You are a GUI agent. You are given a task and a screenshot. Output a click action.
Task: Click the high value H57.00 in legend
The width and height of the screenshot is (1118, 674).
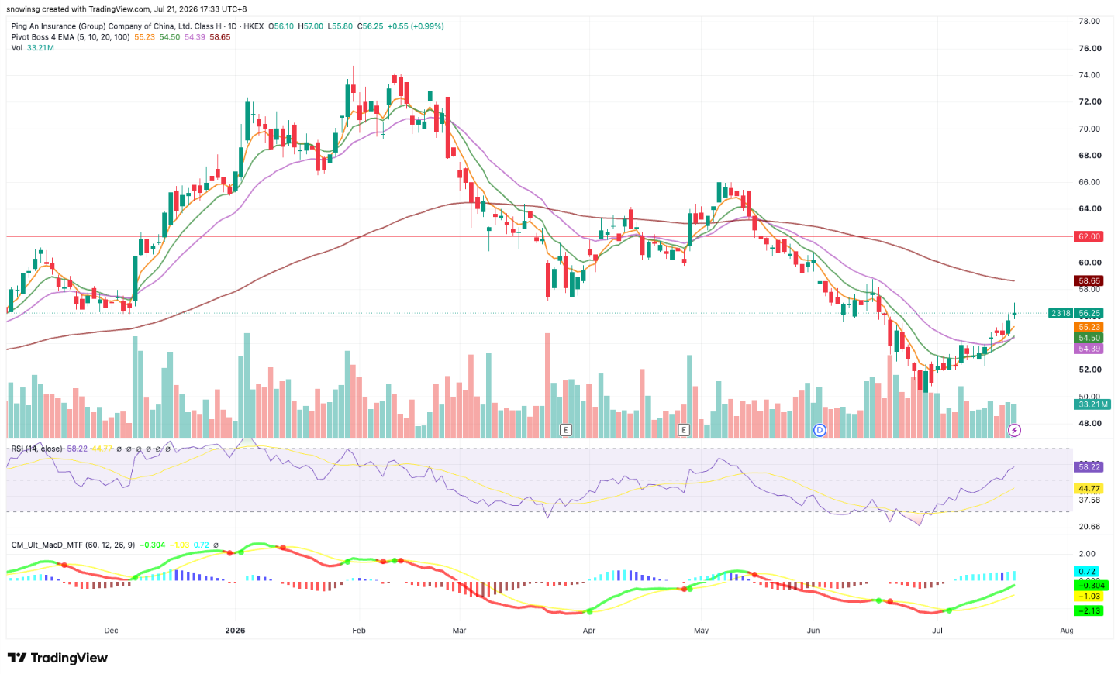[x=311, y=26]
